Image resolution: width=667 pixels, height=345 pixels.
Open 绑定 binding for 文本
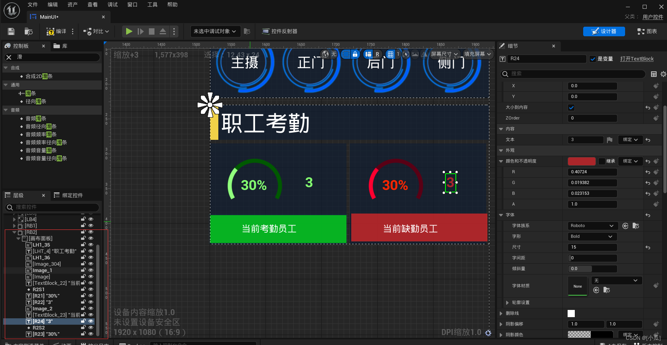click(x=630, y=140)
